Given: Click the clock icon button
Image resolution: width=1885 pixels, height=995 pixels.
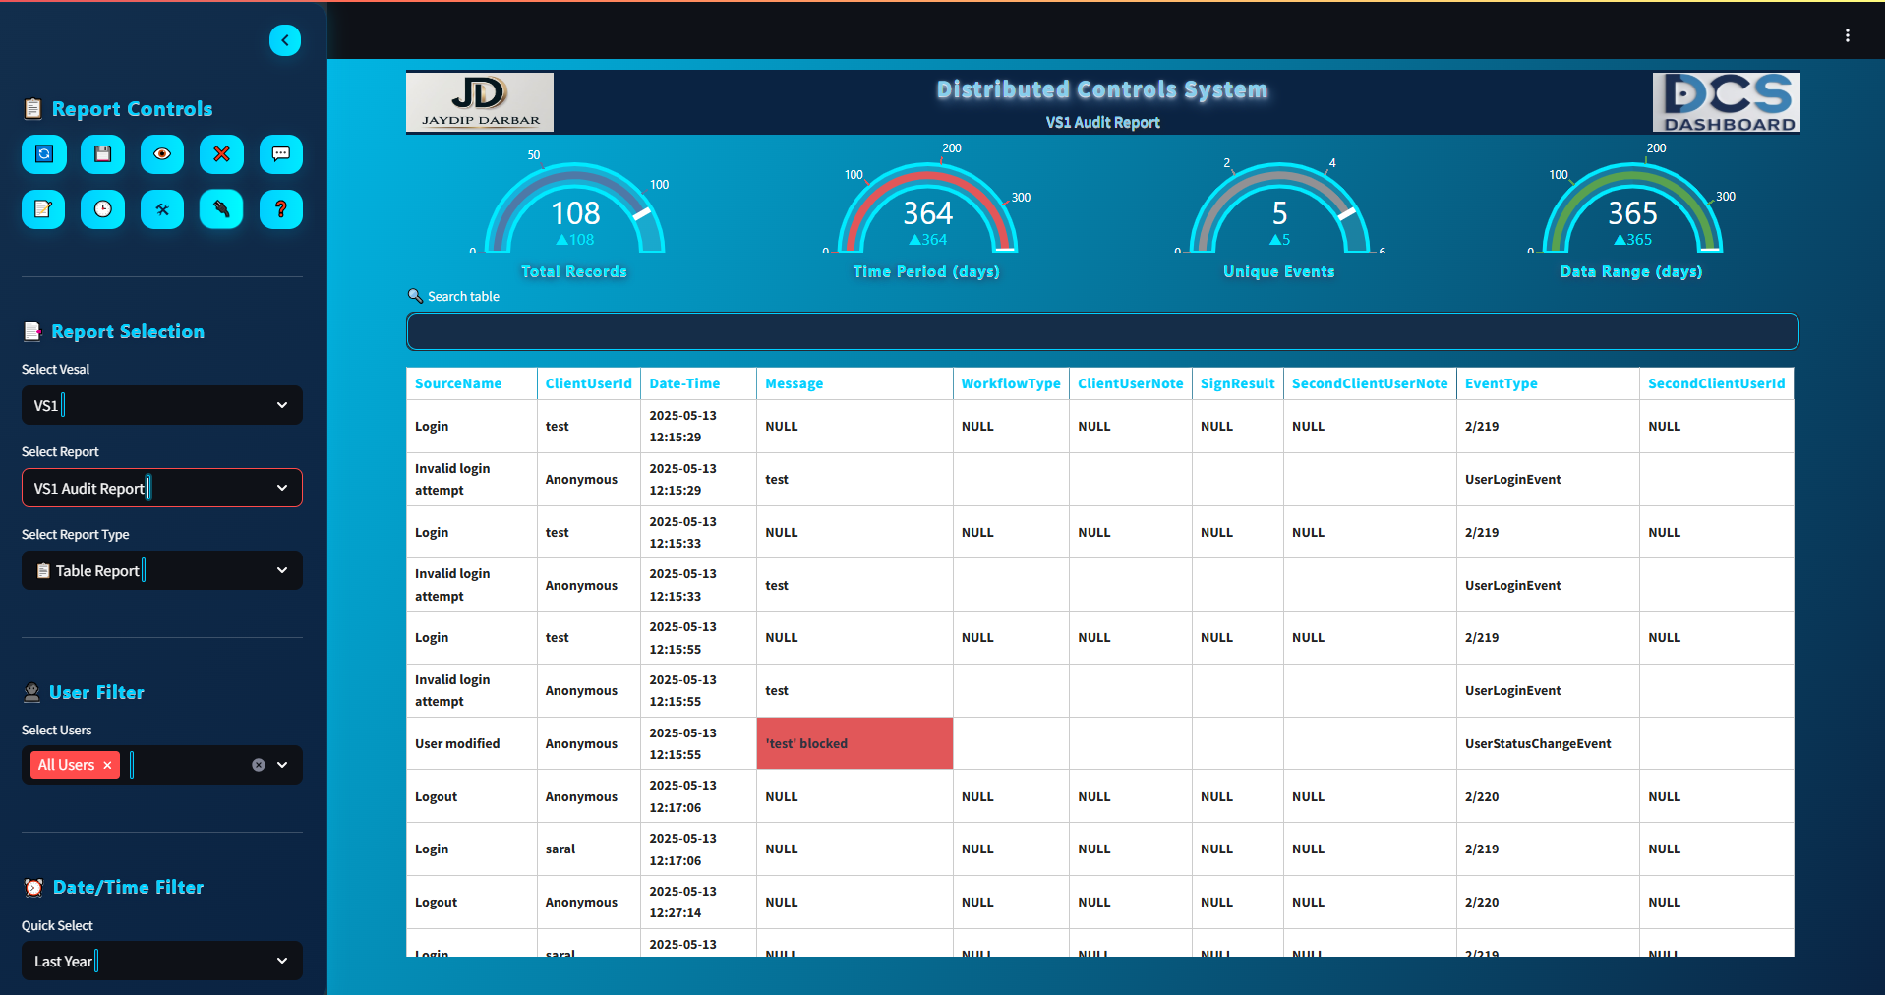Looking at the screenshot, I should pos(103,209).
